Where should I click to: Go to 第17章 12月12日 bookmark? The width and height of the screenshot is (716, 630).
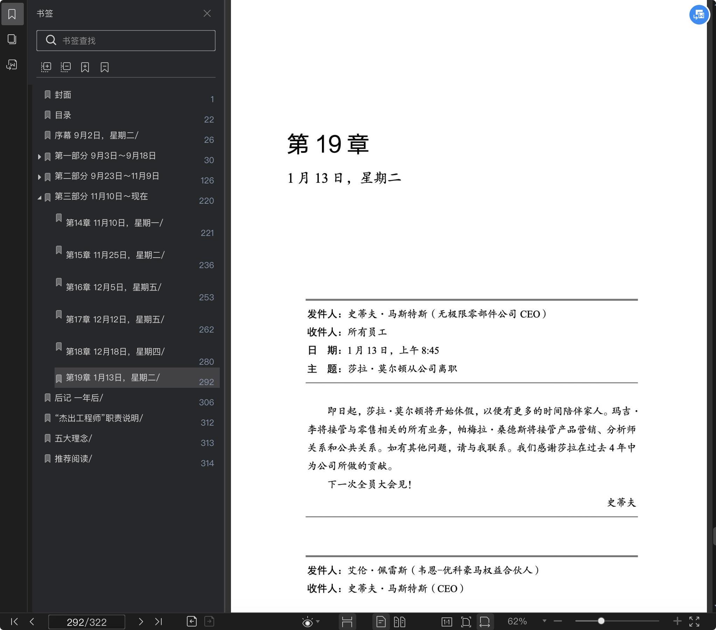tap(115, 320)
